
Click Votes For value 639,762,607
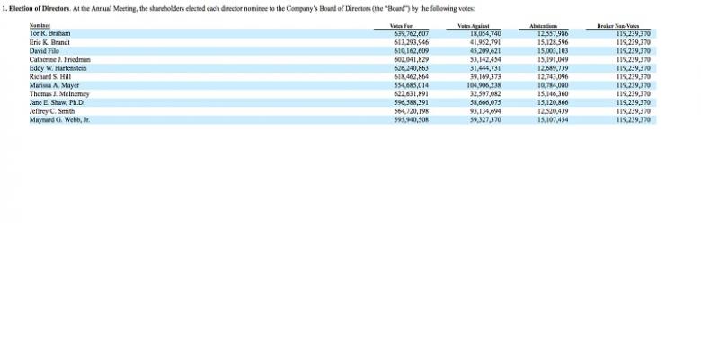(x=412, y=33)
